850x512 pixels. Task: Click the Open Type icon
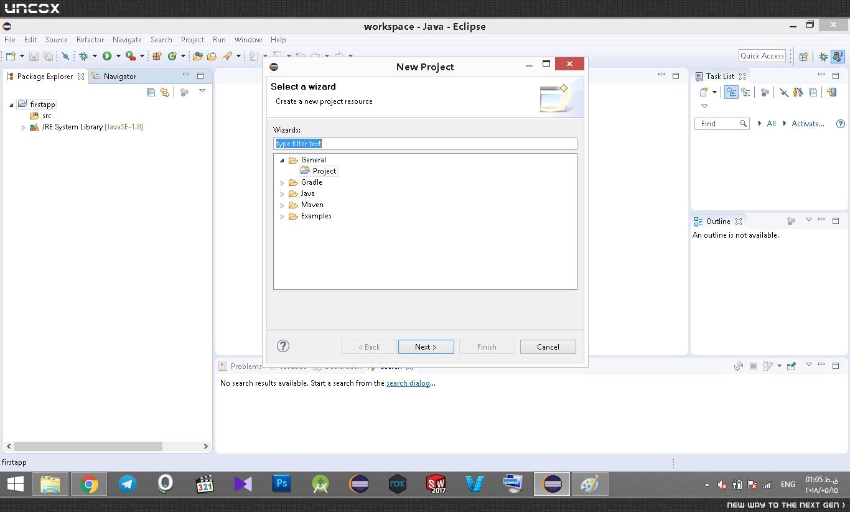[x=198, y=56]
